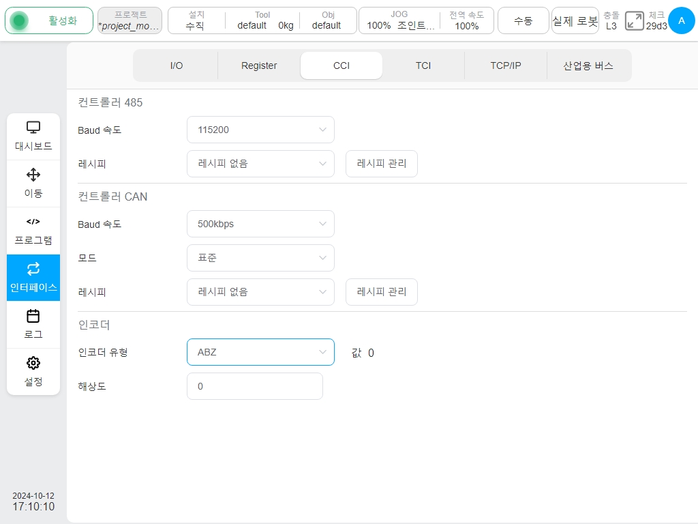698x524 pixels.
Task: Open the 컨트롤러 CAN 레시피 dropdown
Action: coord(260,292)
